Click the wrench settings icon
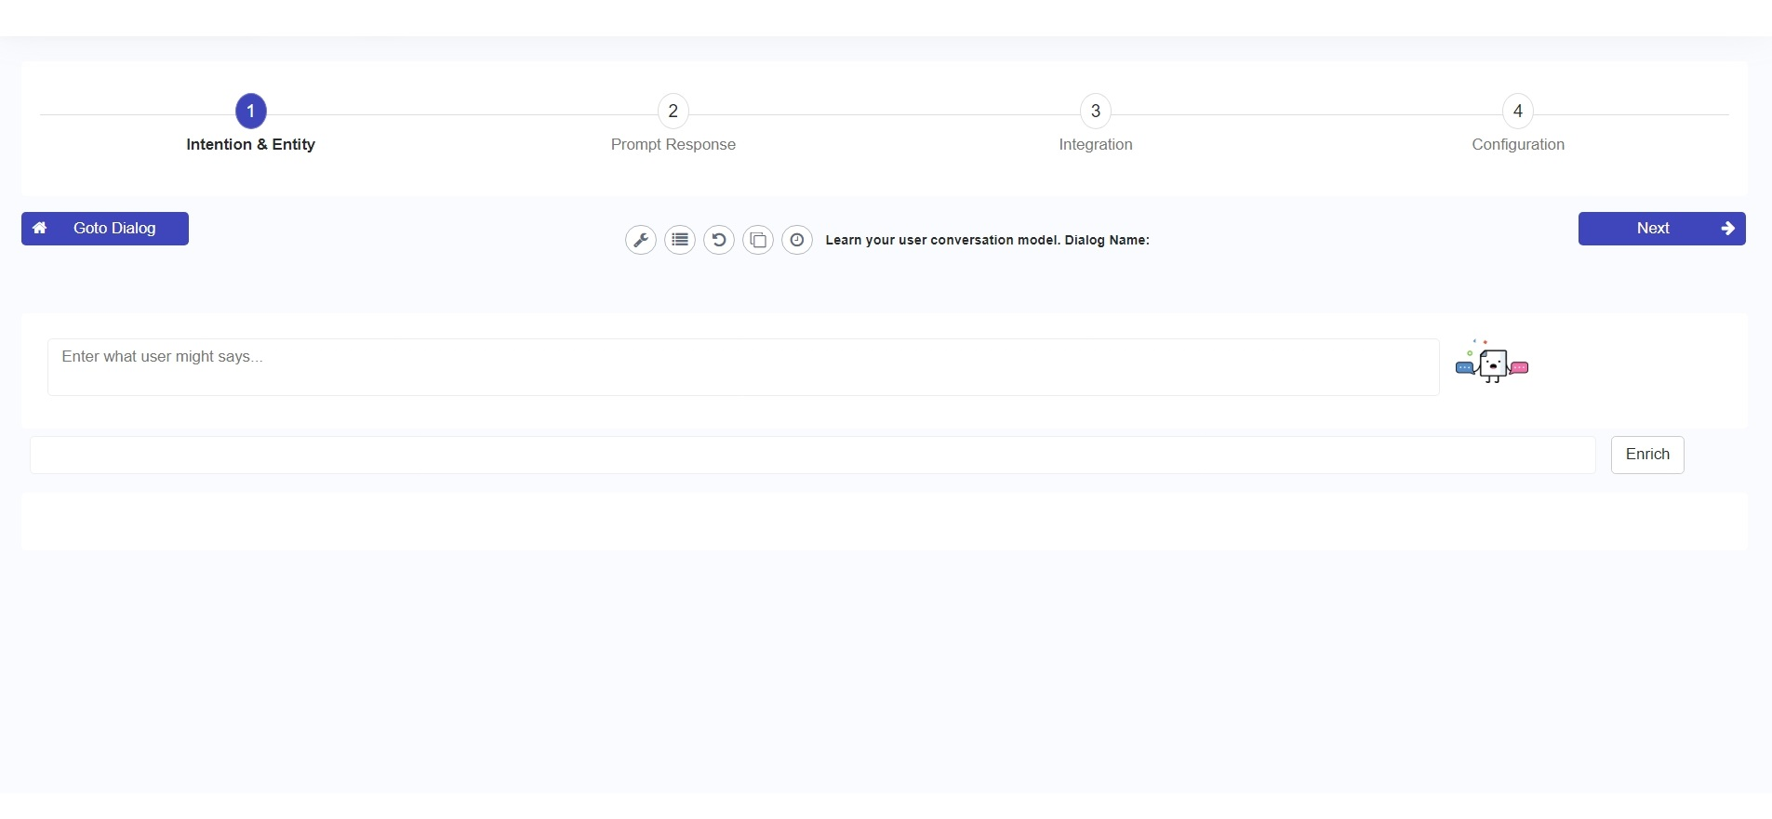 click(x=640, y=240)
